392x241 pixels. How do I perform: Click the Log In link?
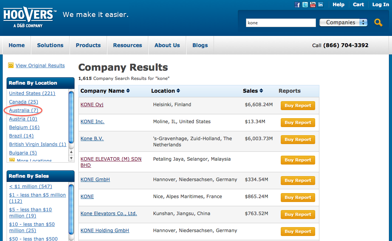point(380,5)
